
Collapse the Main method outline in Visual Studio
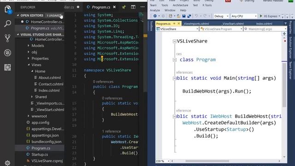point(174,78)
